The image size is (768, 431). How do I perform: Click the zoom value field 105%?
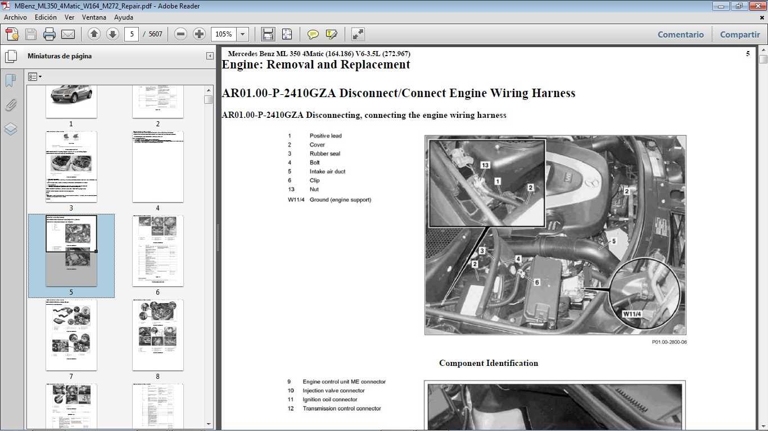point(224,34)
